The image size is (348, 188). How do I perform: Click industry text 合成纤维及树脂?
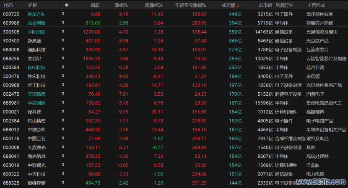pos(290,138)
